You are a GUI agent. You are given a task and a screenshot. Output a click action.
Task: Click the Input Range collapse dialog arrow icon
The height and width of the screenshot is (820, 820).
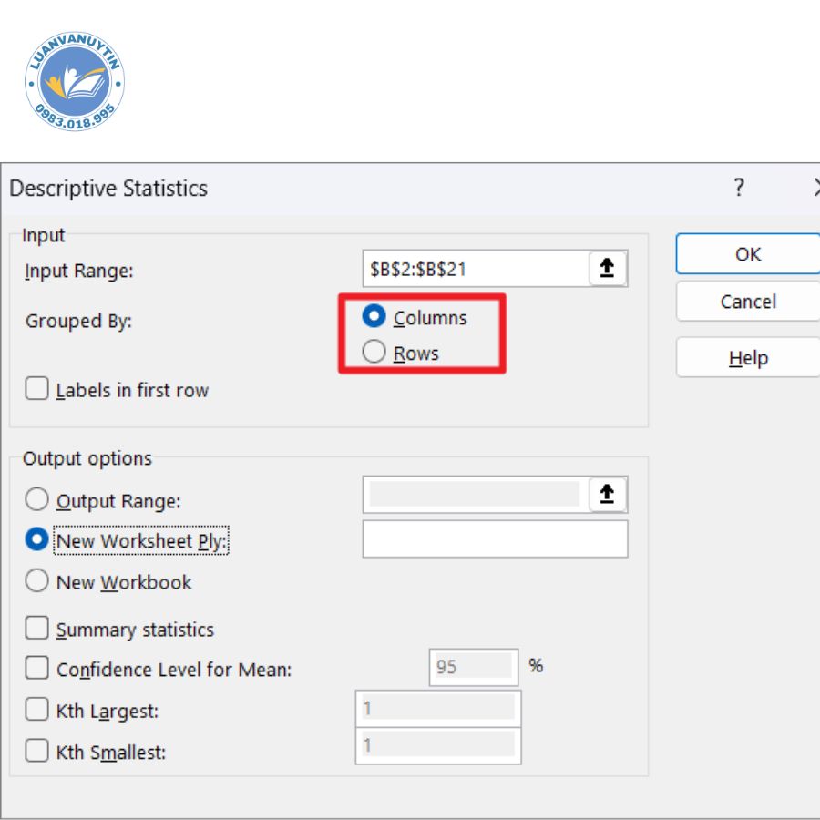click(x=607, y=269)
